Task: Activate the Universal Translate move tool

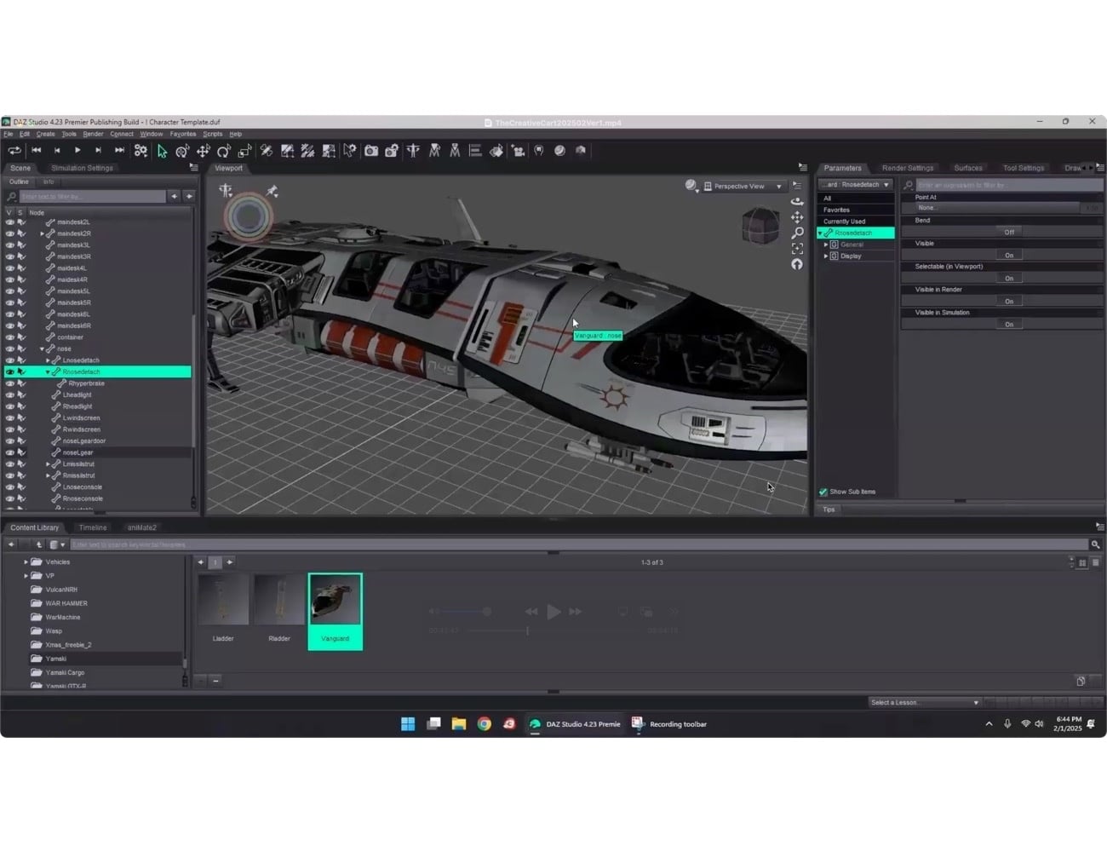Action: [x=203, y=151]
